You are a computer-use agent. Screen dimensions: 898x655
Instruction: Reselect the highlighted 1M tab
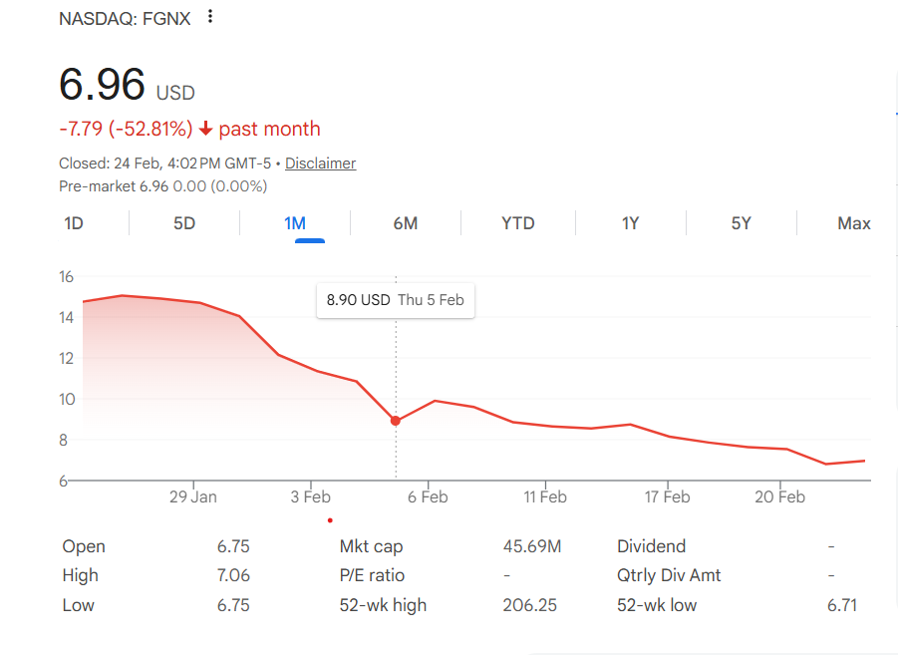(x=295, y=222)
